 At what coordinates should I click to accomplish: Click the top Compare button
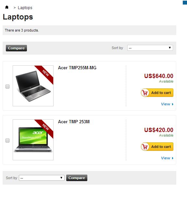click(16, 48)
